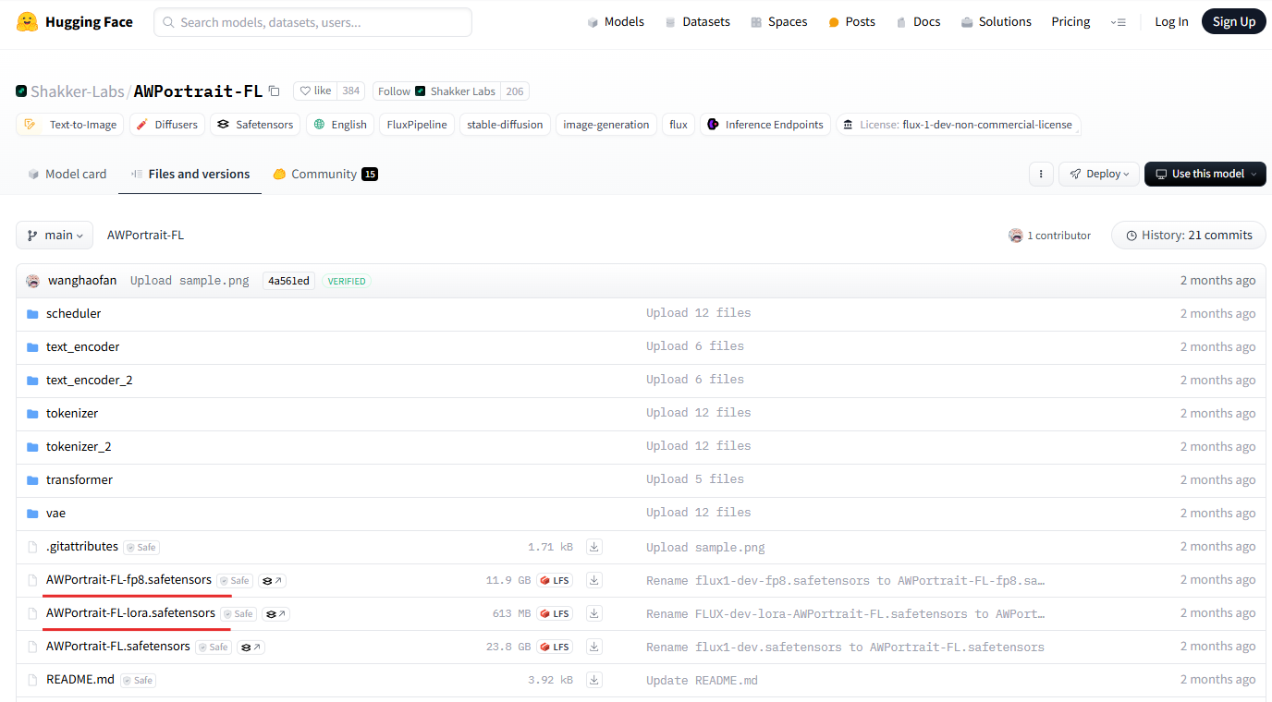Open the tokenizer folder

(x=72, y=413)
